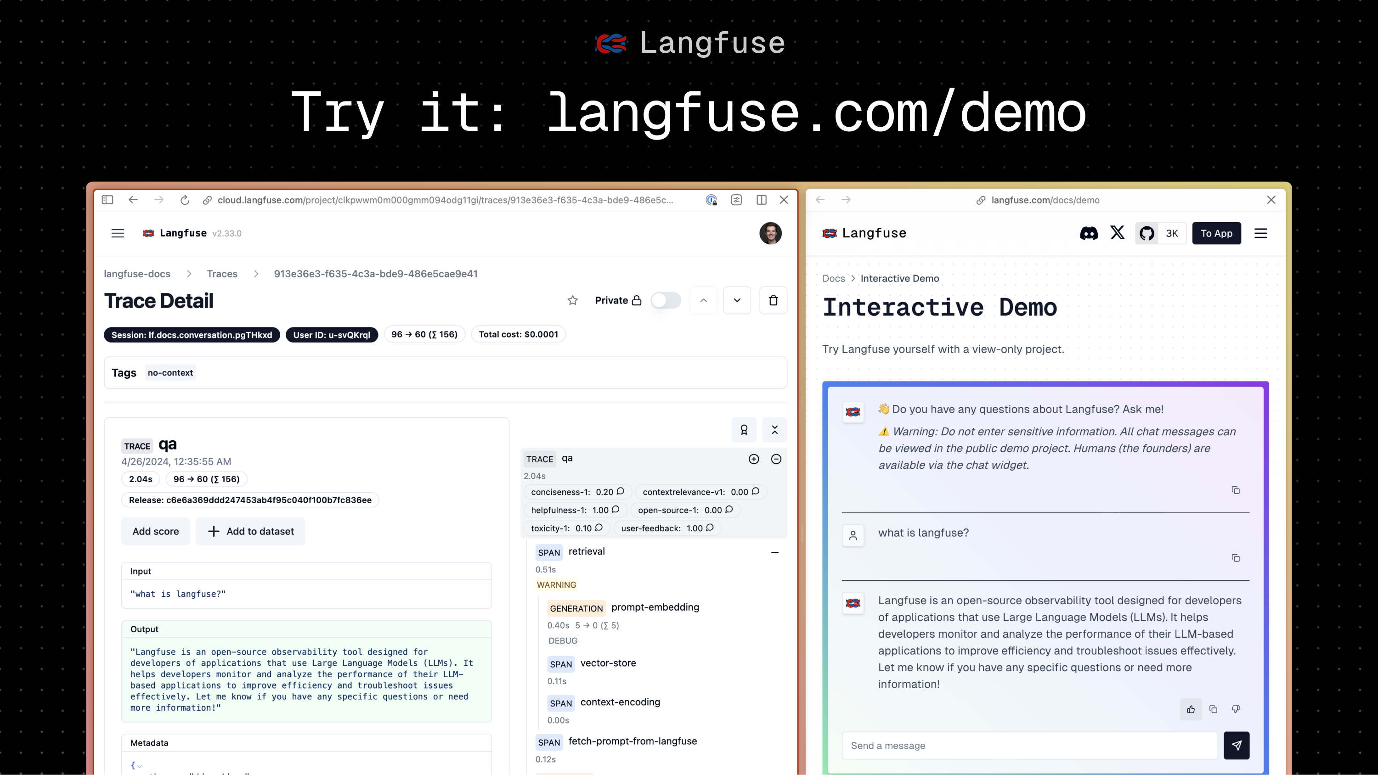
Task: Click the no-context tag
Action: pos(170,373)
